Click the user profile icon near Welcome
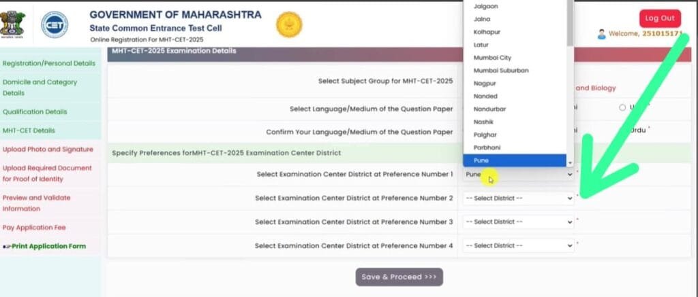This screenshot has height=297, width=698. click(x=601, y=34)
